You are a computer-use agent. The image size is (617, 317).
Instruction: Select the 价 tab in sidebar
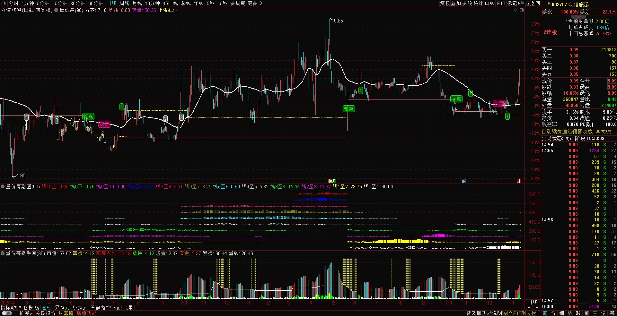(553, 313)
